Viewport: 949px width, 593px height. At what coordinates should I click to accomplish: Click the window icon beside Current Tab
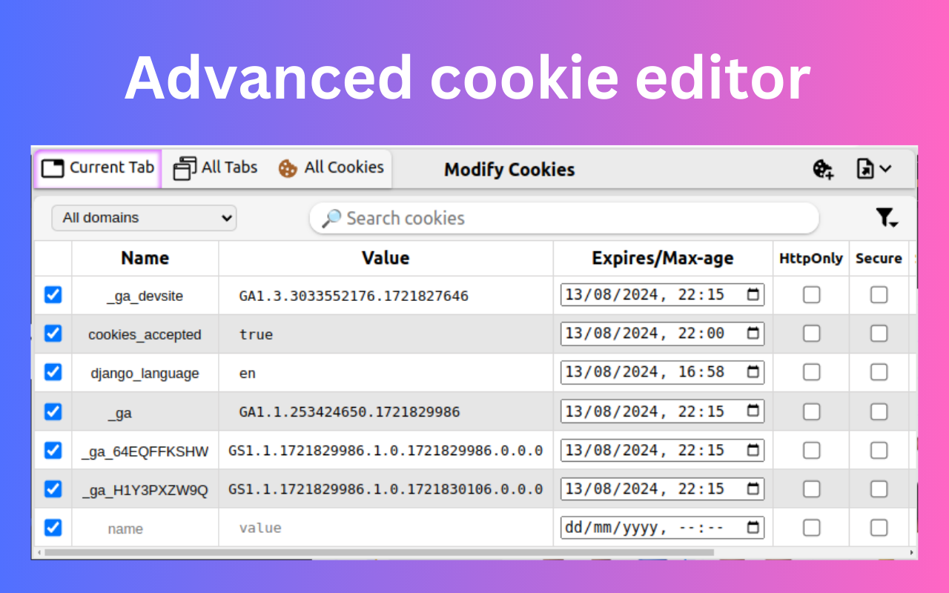coord(52,168)
